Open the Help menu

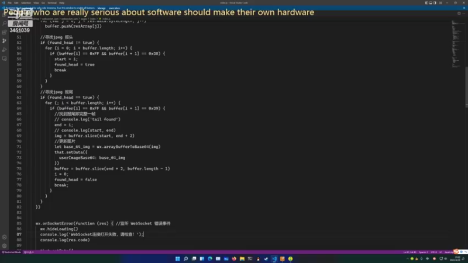click(62, 3)
